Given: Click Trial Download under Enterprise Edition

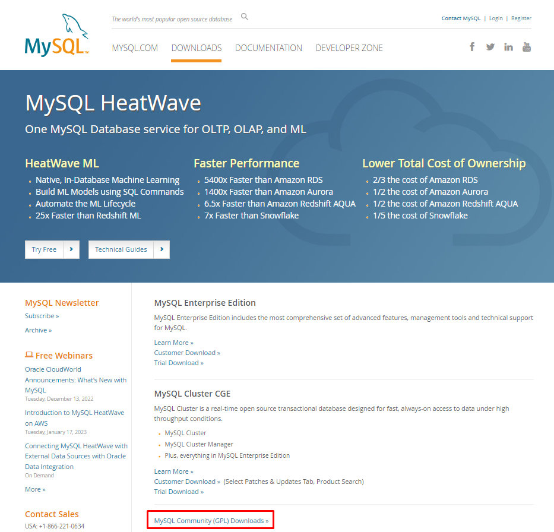Looking at the screenshot, I should tap(178, 363).
